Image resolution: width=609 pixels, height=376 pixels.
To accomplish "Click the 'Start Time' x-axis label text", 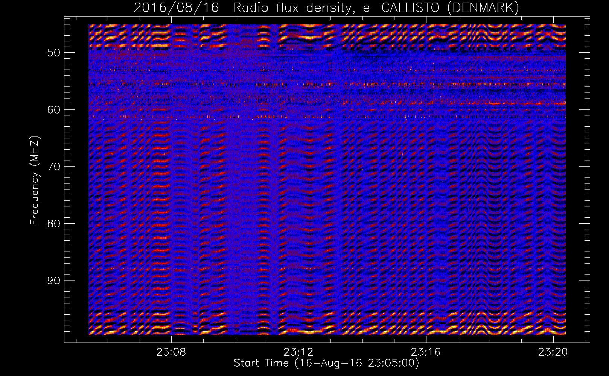I will pos(261,363).
